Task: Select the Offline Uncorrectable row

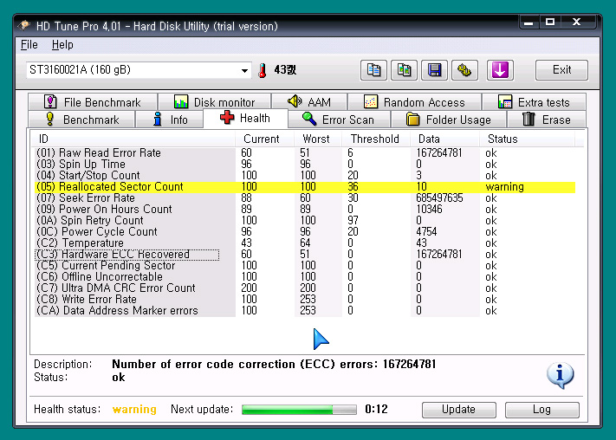Action: click(305, 276)
